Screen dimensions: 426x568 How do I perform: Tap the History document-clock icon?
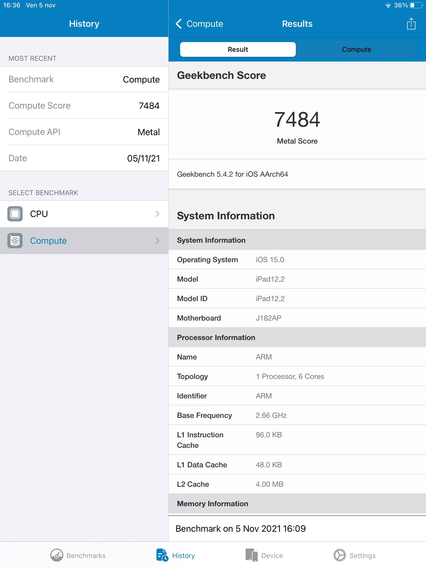tap(162, 555)
